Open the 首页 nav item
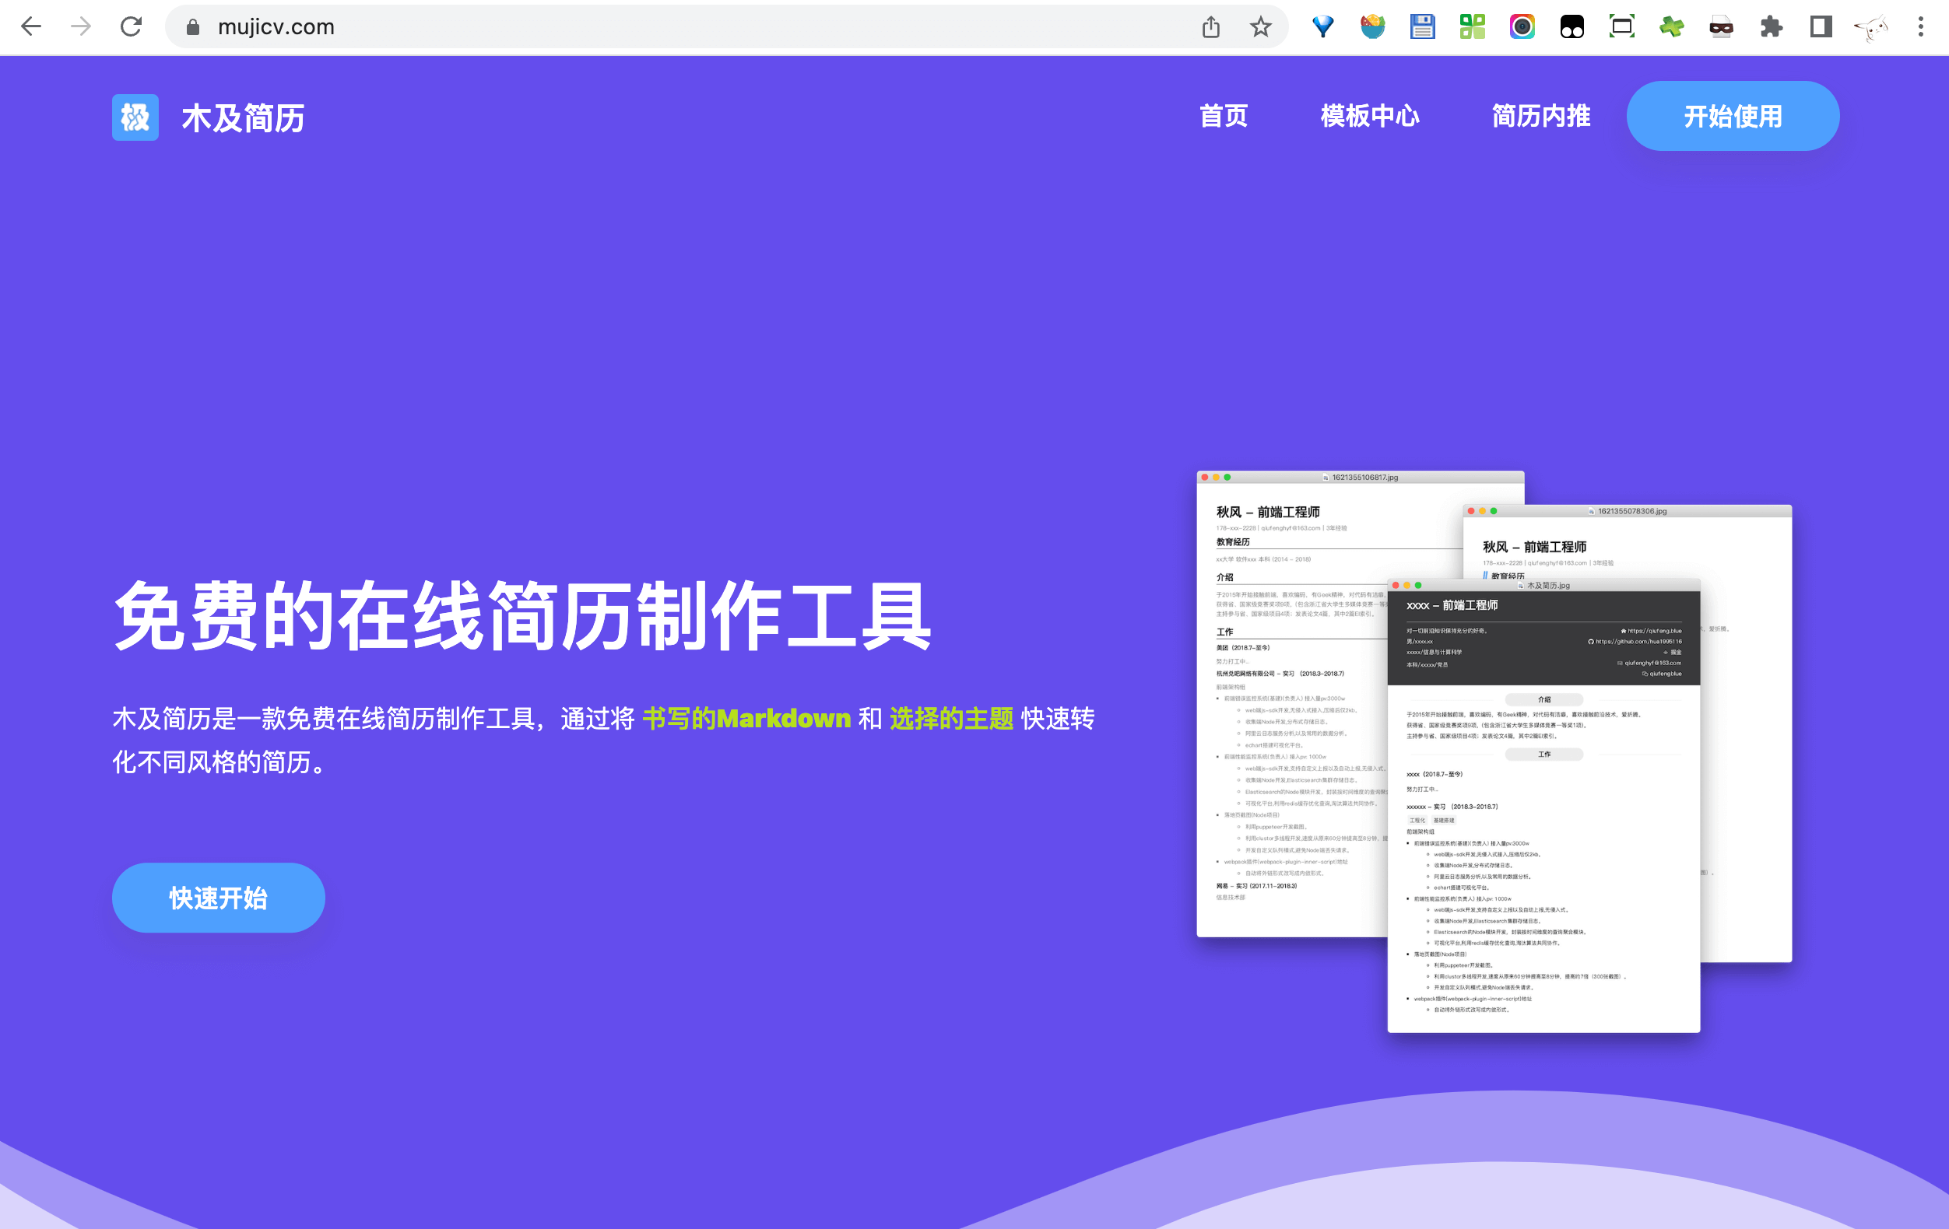 pyautogui.click(x=1223, y=117)
